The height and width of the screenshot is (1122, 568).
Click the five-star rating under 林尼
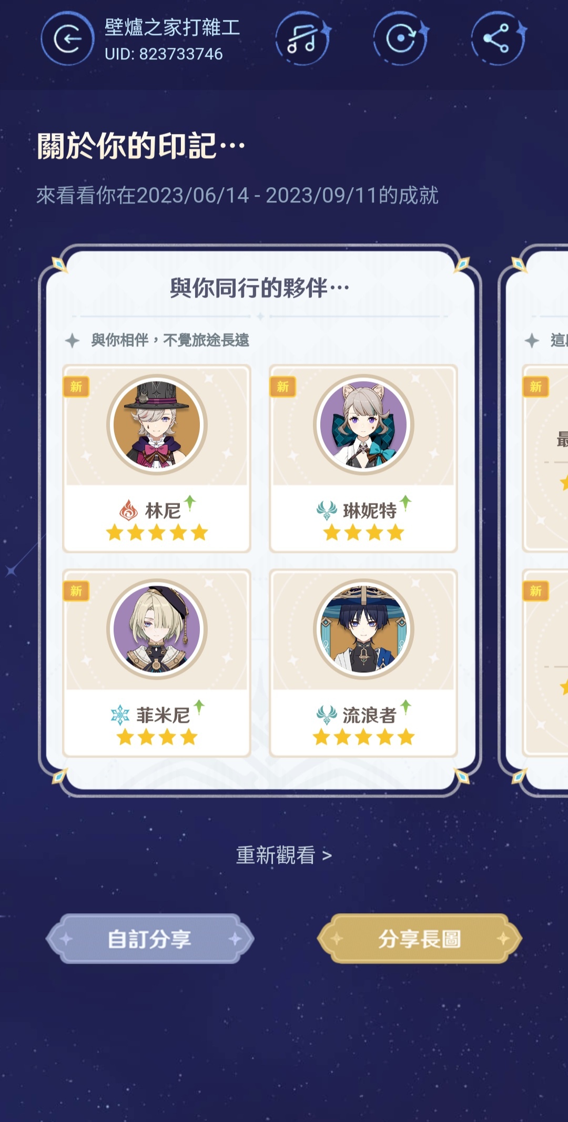[157, 533]
